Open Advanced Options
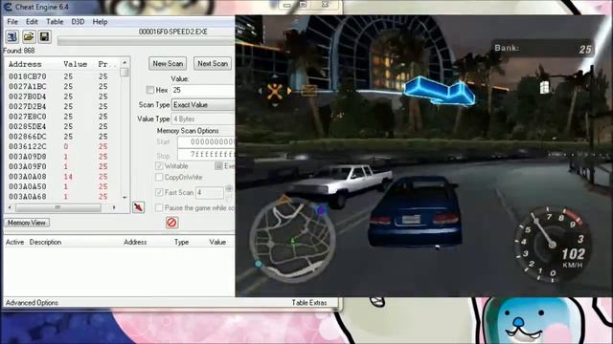Viewport: 613px width, 344px height. 32,303
